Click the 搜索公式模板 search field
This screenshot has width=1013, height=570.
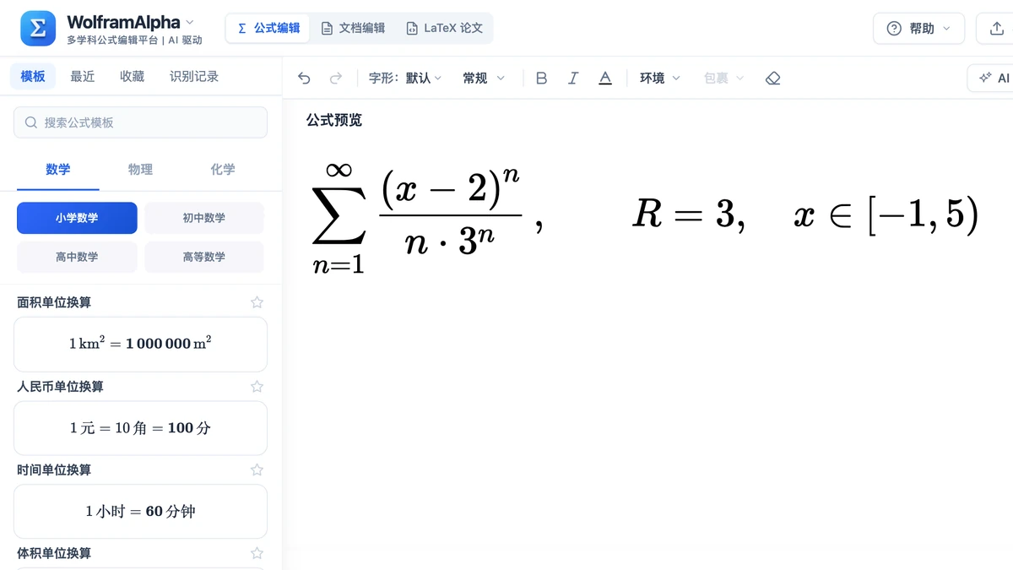point(140,122)
